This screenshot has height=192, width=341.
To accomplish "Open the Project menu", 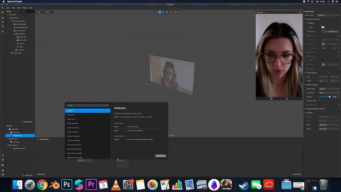I will (x=25, y=8).
